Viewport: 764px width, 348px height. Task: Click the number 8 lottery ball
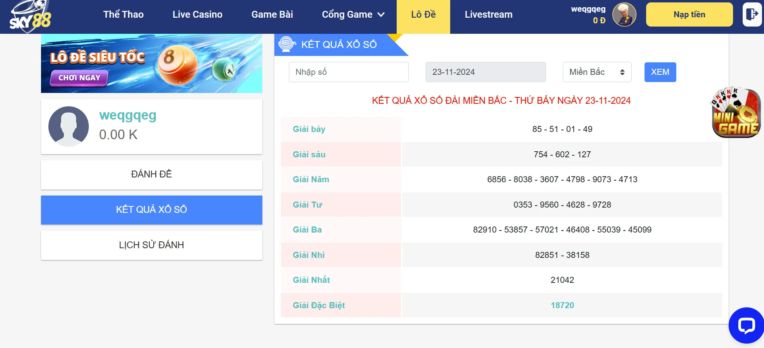click(177, 64)
